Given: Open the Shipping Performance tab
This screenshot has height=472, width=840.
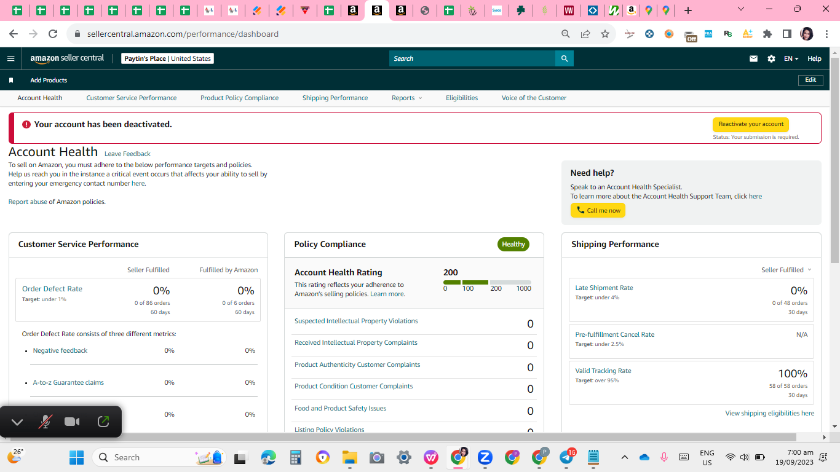Looking at the screenshot, I should pos(335,98).
